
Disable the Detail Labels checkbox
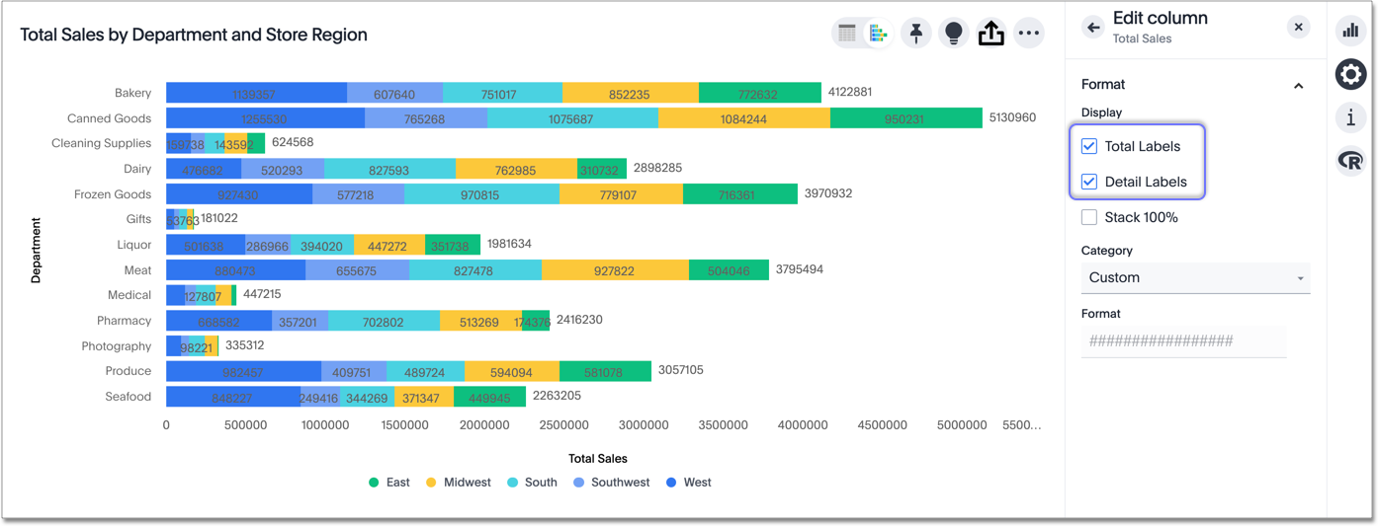pos(1089,182)
